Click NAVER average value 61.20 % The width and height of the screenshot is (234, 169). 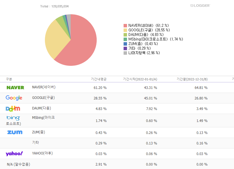pyautogui.click(x=100, y=88)
